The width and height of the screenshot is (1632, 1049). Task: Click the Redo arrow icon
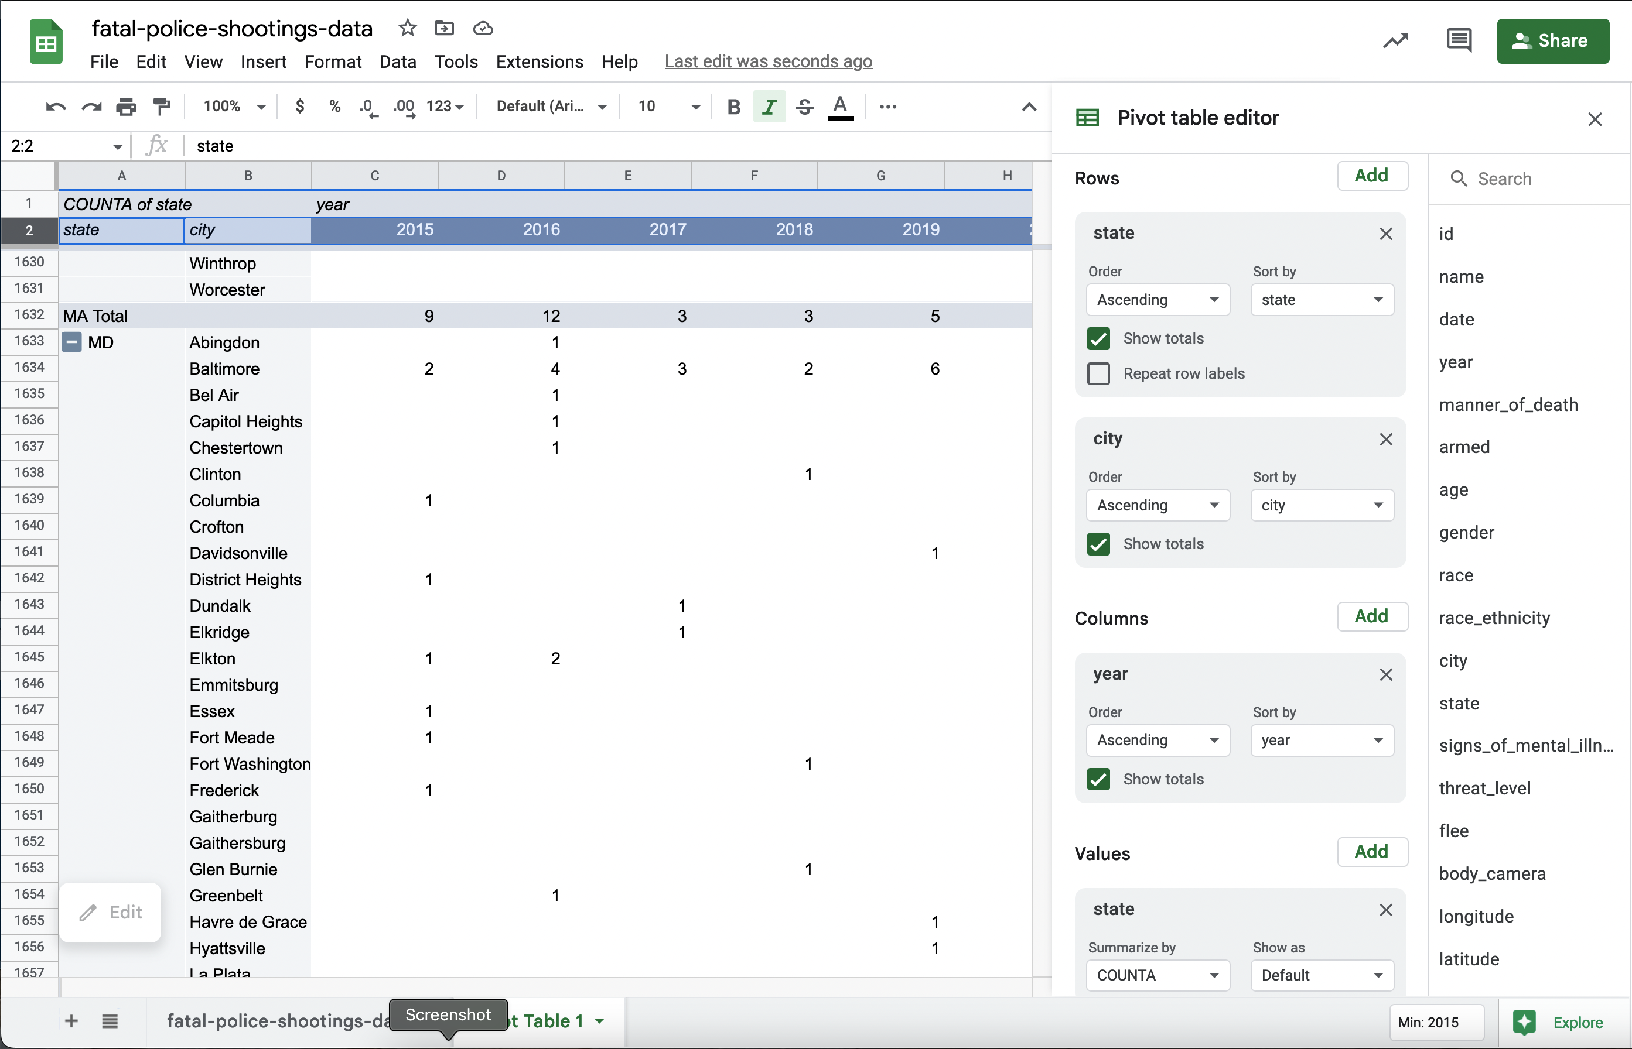(x=91, y=107)
